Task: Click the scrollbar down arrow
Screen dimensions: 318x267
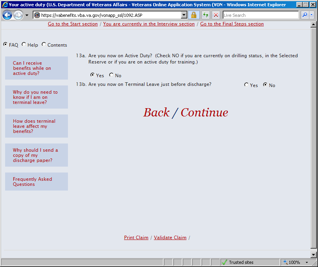Action: click(x=313, y=254)
